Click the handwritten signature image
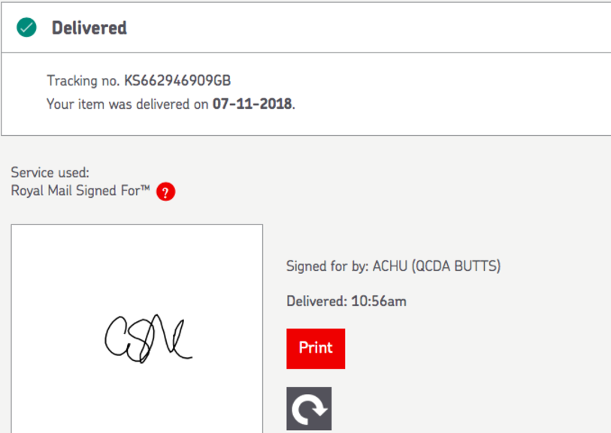 coord(147,340)
